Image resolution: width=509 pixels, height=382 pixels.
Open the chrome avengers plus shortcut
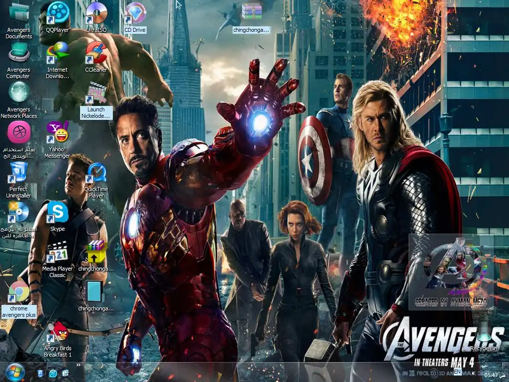(18, 299)
